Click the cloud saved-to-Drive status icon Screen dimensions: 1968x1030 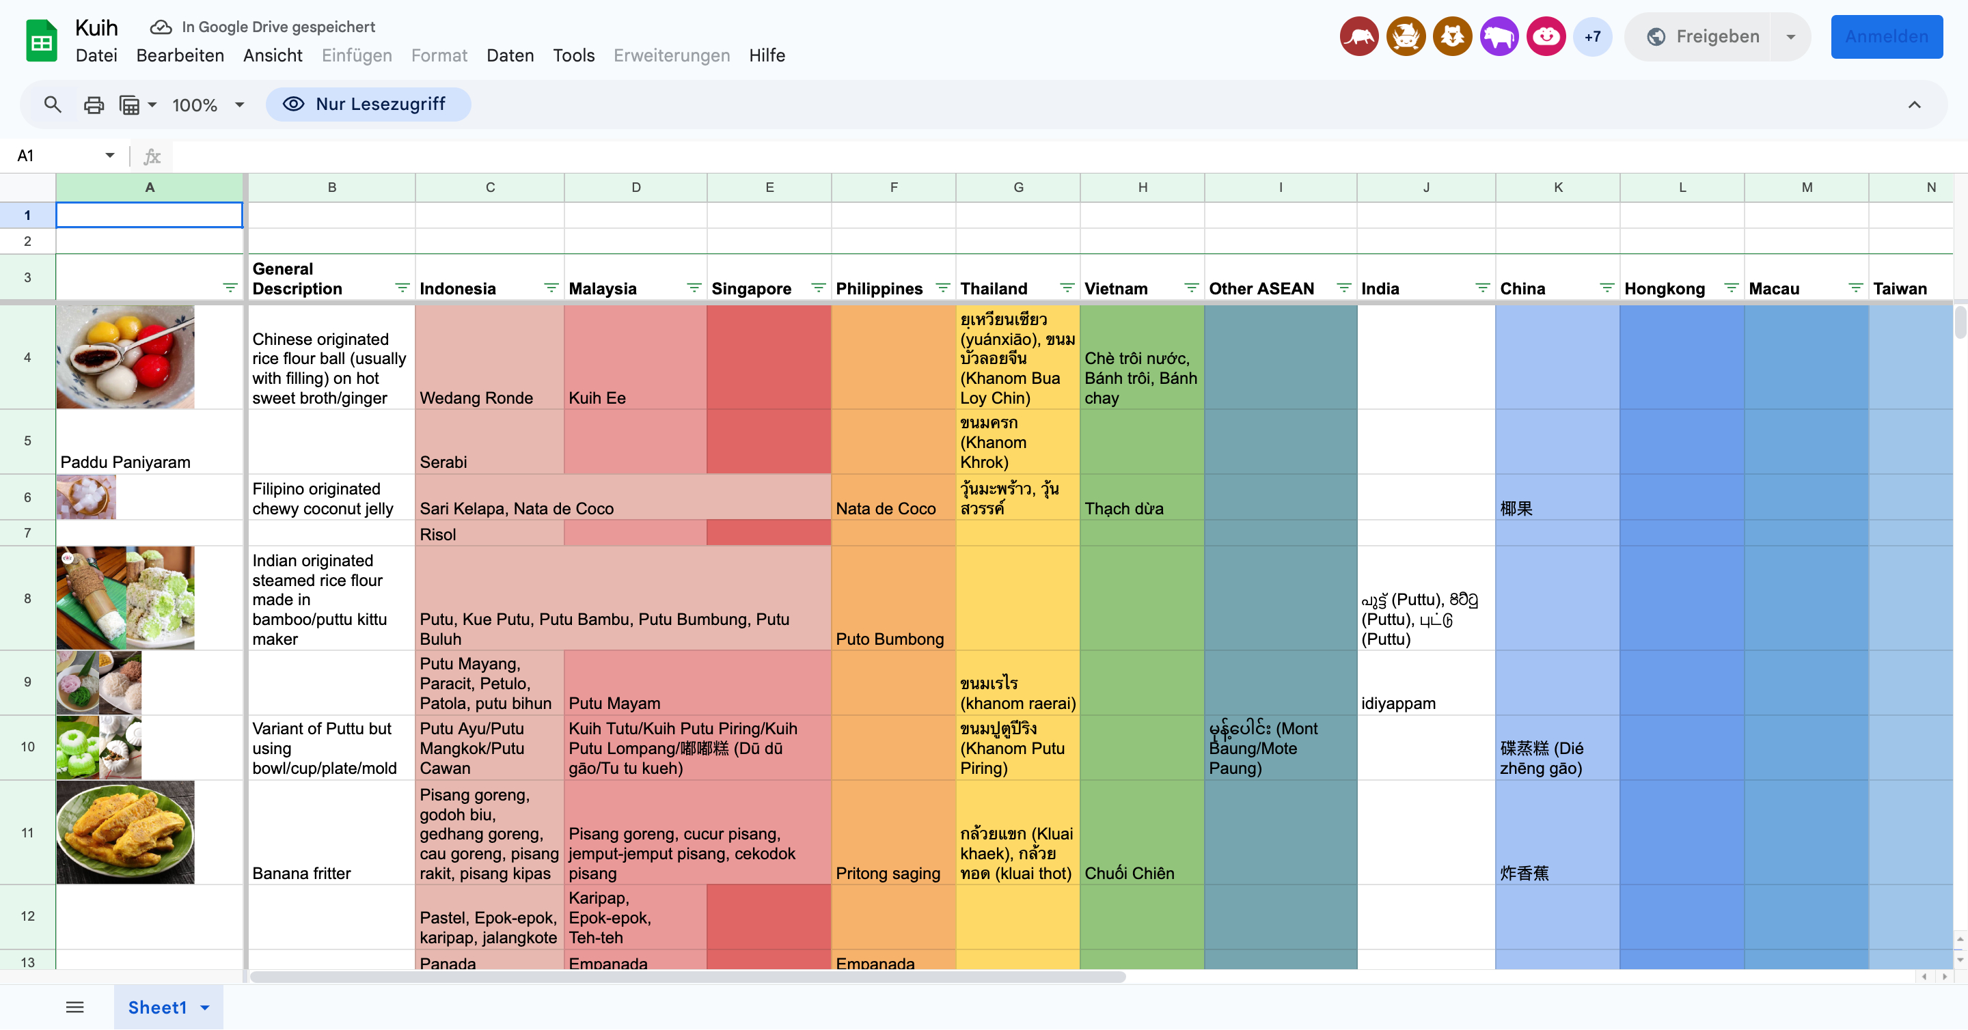pos(161,27)
